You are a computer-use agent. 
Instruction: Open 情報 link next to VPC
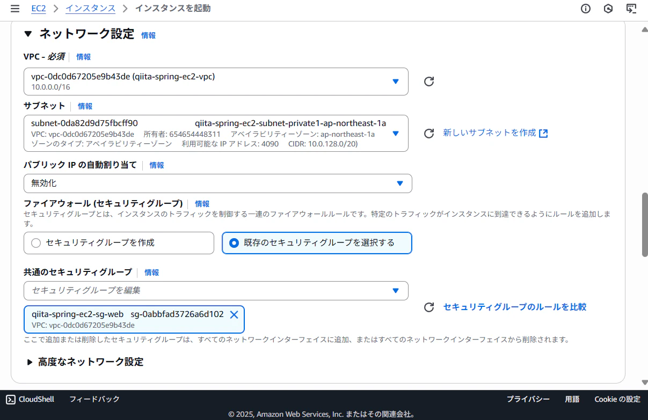pyautogui.click(x=83, y=57)
